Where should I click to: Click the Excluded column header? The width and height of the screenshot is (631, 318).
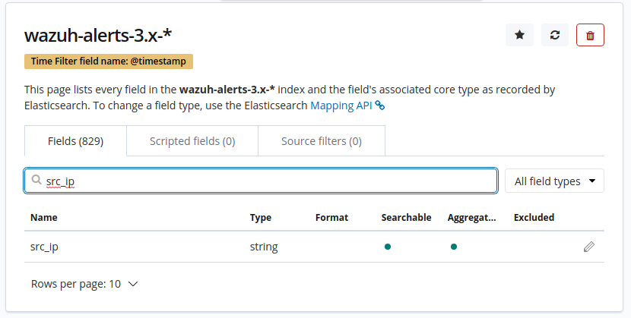tap(534, 217)
